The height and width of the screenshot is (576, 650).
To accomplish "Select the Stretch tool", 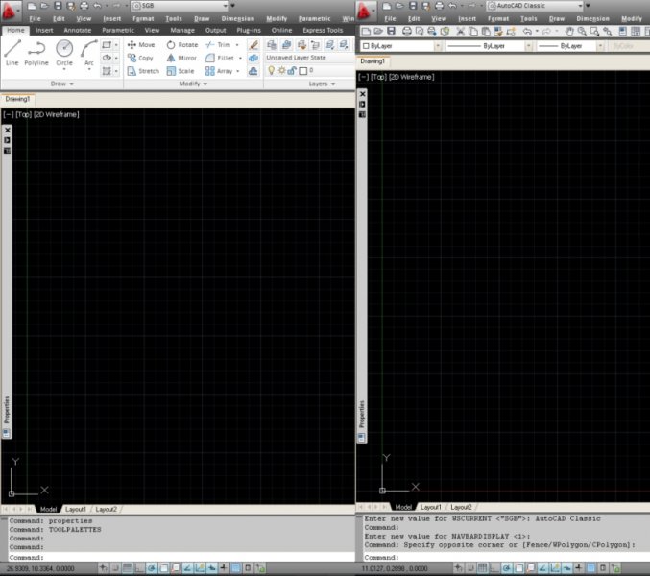I will 142,71.
